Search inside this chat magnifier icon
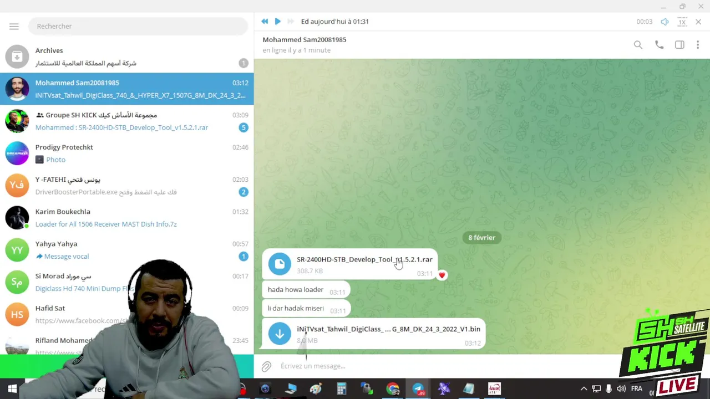The image size is (710, 399). [638, 45]
